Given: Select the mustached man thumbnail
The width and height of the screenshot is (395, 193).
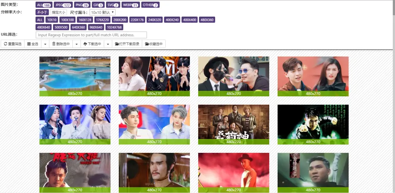Looking at the screenshot, I should pos(154,173).
